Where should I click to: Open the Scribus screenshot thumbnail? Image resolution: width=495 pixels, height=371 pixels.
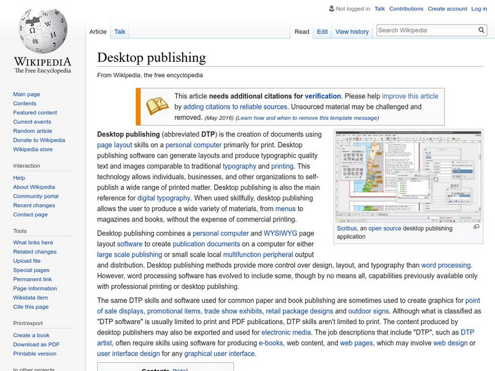coord(408,176)
